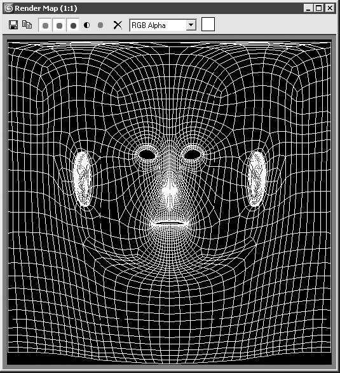Toggle the green channel display
The height and width of the screenshot is (373, 340).
tap(59, 25)
